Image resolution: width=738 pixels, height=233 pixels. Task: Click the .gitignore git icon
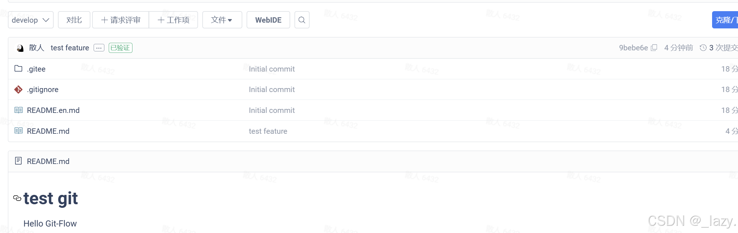tap(18, 89)
